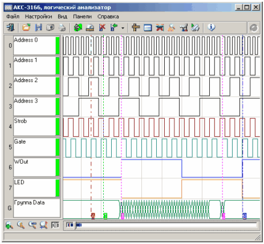The height and width of the screenshot is (244, 264).
Task: Click the blue B marker flag on timeline
Action: point(245,216)
